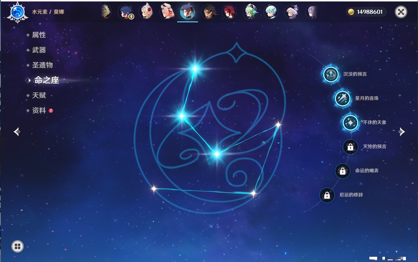The height and width of the screenshot is (262, 418).
Task: Open the 天赋 talents tab
Action: point(39,95)
